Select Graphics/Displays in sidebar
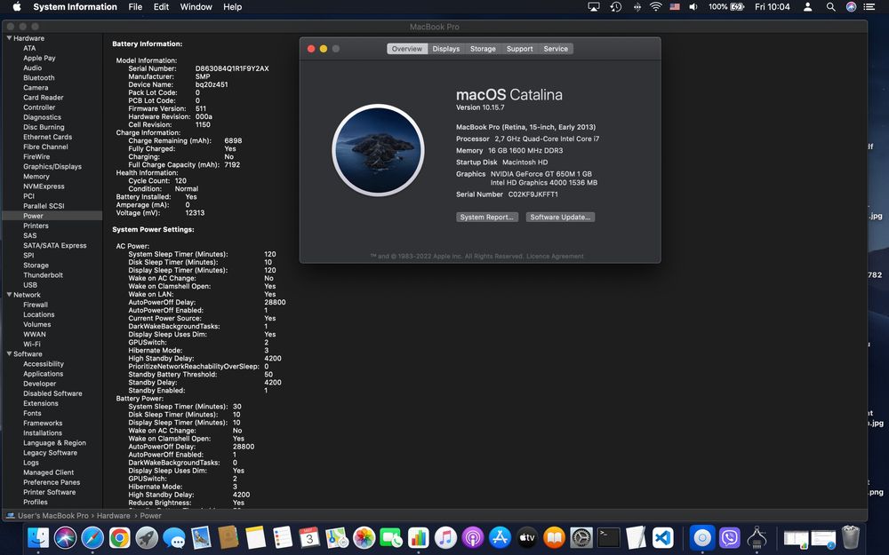The height and width of the screenshot is (555, 889). (x=52, y=167)
